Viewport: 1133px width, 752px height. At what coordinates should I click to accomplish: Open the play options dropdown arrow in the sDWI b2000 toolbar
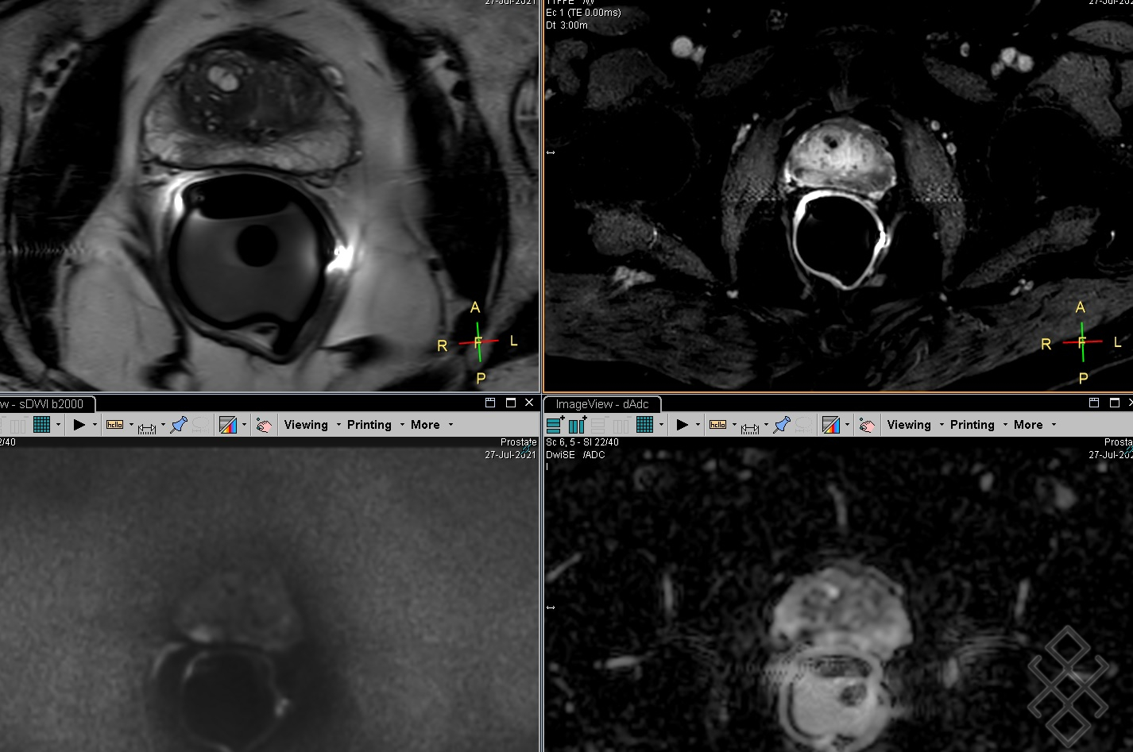click(95, 425)
